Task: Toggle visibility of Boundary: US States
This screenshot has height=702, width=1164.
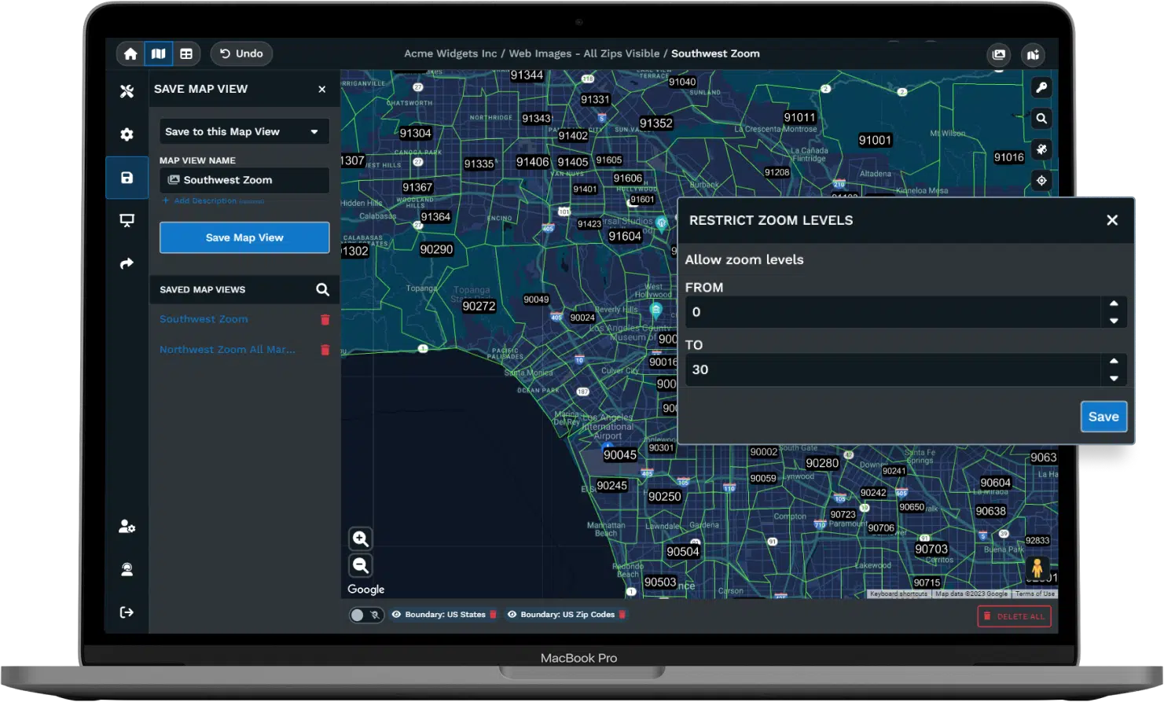Action: coord(398,614)
